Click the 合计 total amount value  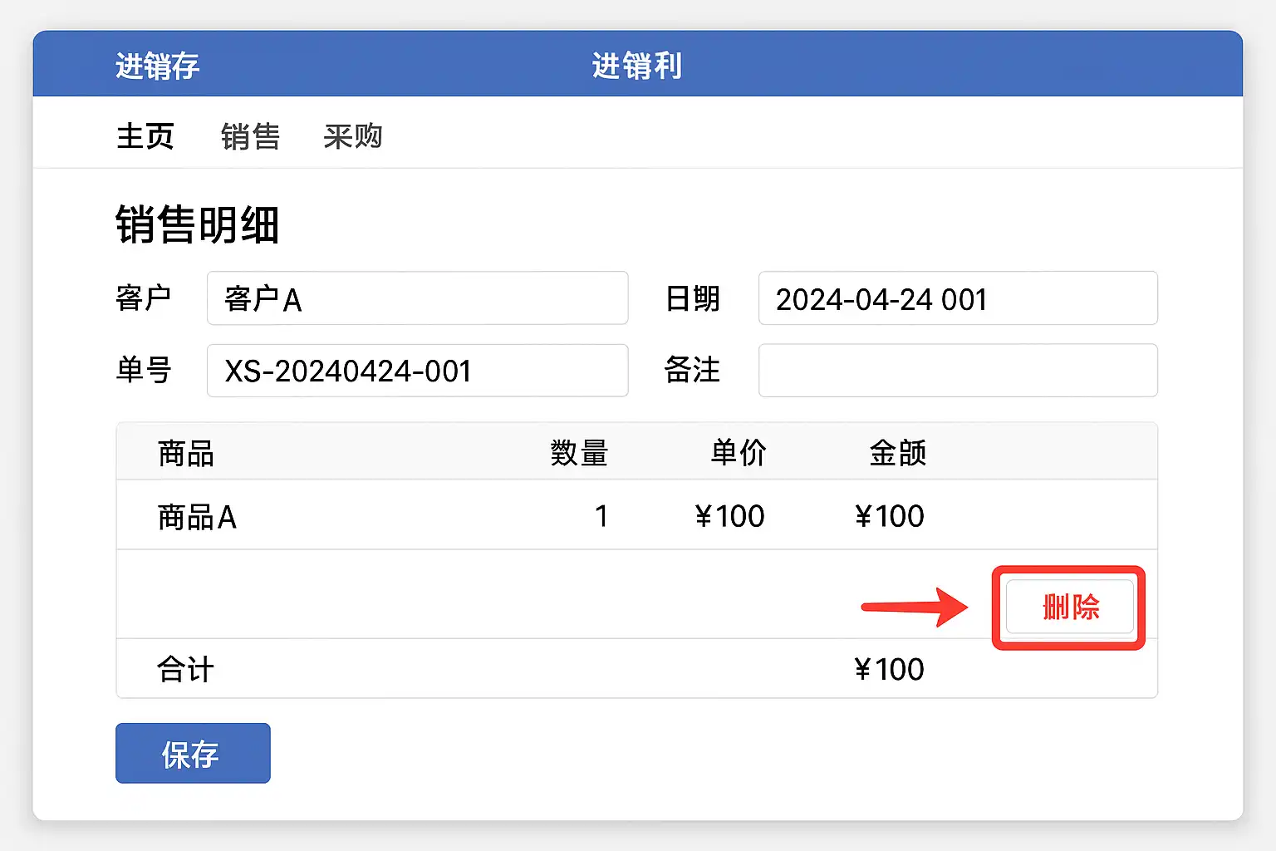[x=889, y=669]
